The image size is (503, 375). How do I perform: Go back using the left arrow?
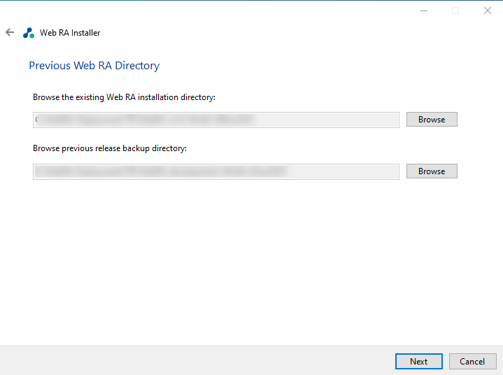pos(10,32)
